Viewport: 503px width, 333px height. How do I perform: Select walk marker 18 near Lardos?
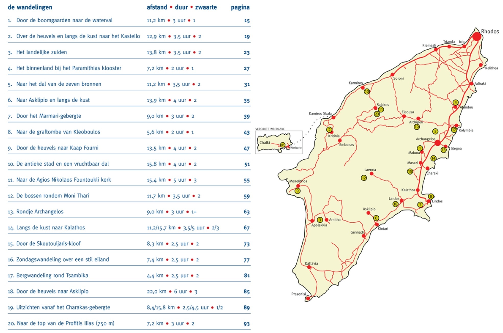(x=395, y=204)
